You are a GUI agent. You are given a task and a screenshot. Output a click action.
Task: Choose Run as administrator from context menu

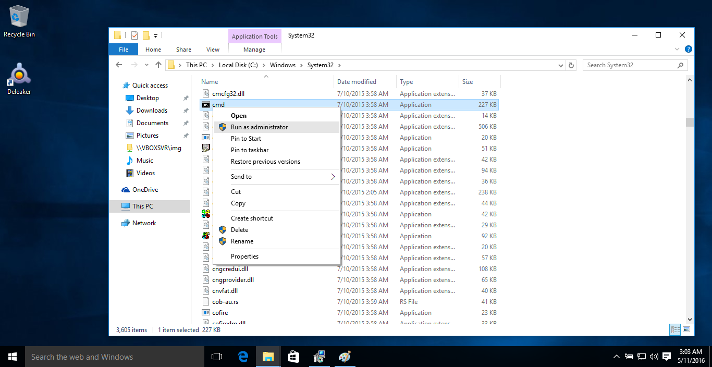[x=259, y=127]
